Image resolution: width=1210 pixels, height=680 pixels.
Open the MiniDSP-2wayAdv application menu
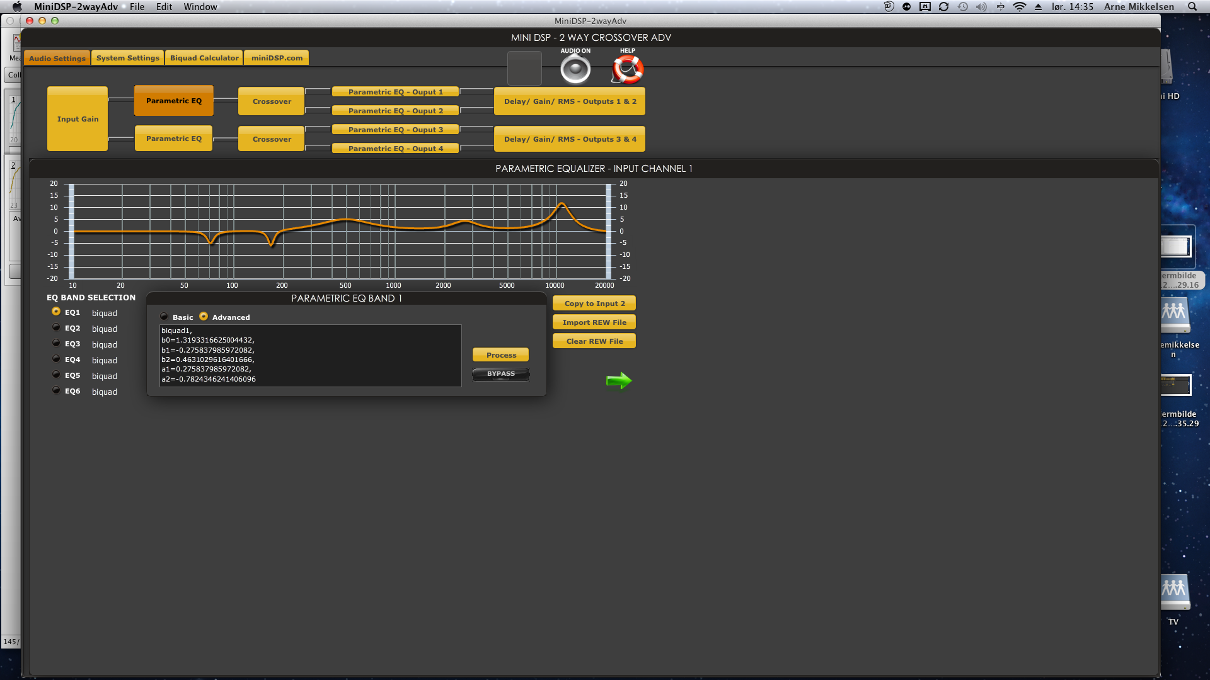[76, 7]
